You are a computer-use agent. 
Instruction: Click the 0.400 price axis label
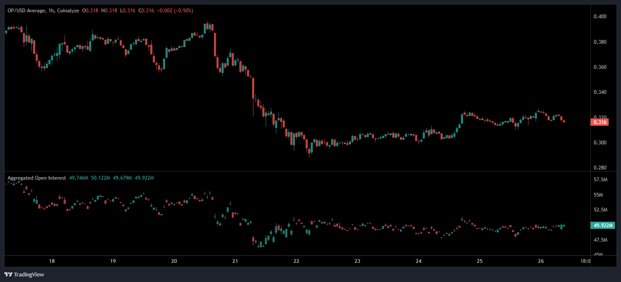pos(601,17)
